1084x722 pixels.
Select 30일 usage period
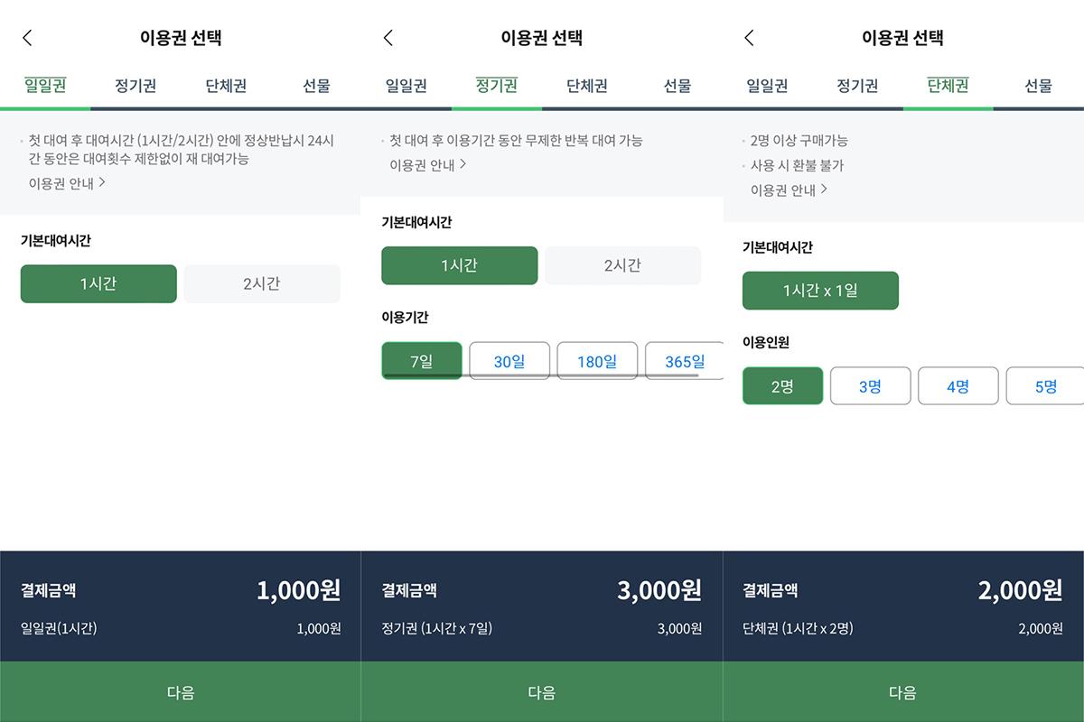(x=509, y=359)
